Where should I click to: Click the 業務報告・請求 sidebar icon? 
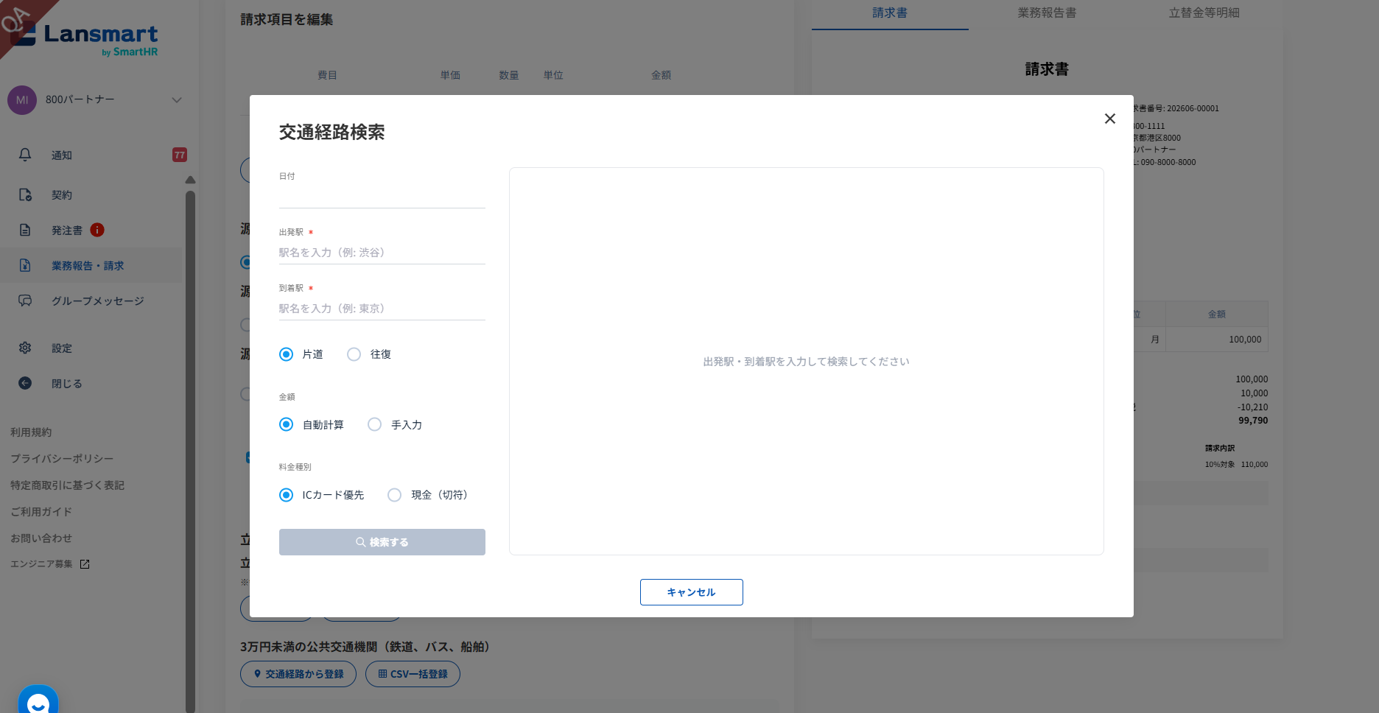coord(25,265)
